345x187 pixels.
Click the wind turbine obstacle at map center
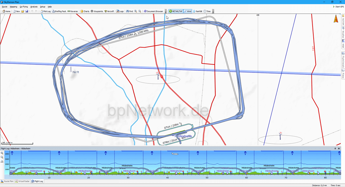tap(158, 76)
